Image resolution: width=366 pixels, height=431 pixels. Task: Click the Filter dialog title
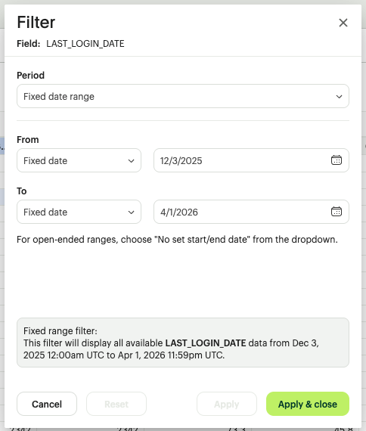(36, 22)
